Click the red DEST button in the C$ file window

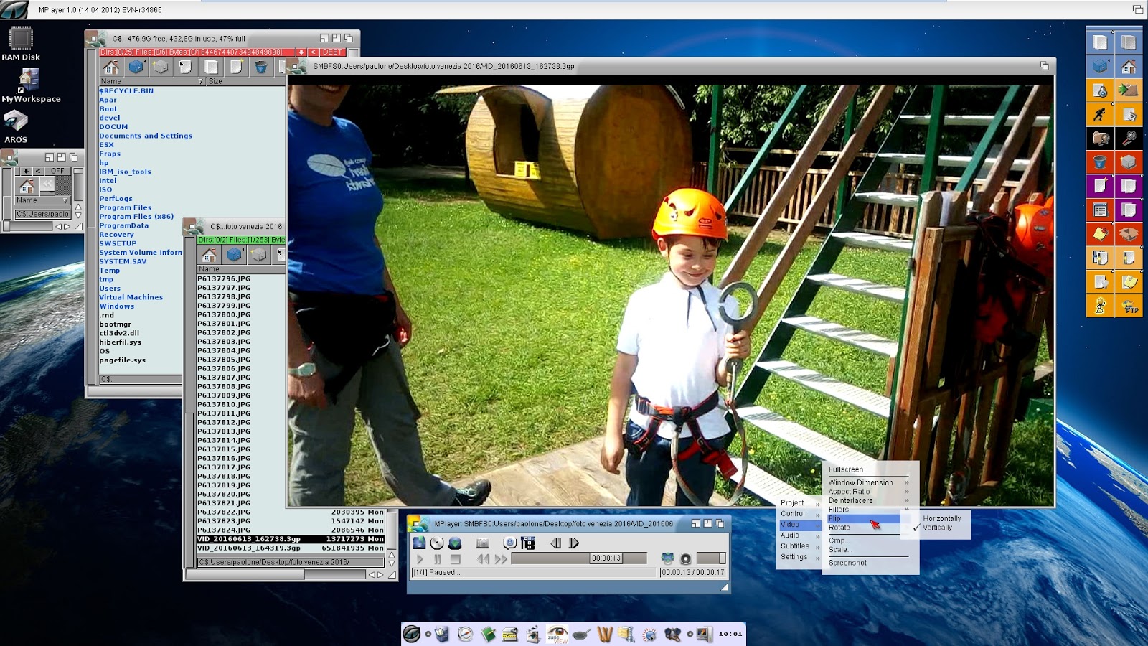pos(332,52)
